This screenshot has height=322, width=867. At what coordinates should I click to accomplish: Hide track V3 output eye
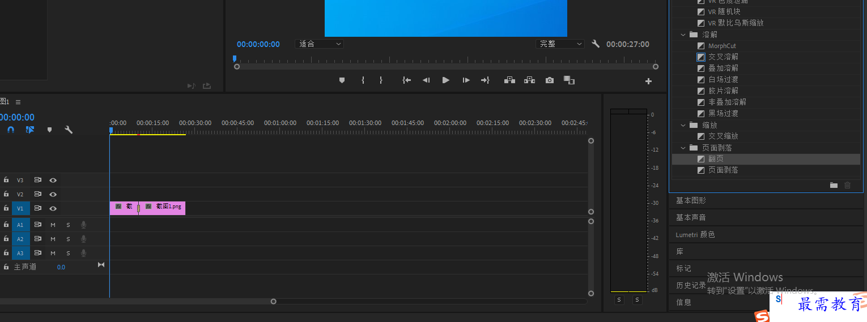tap(53, 180)
